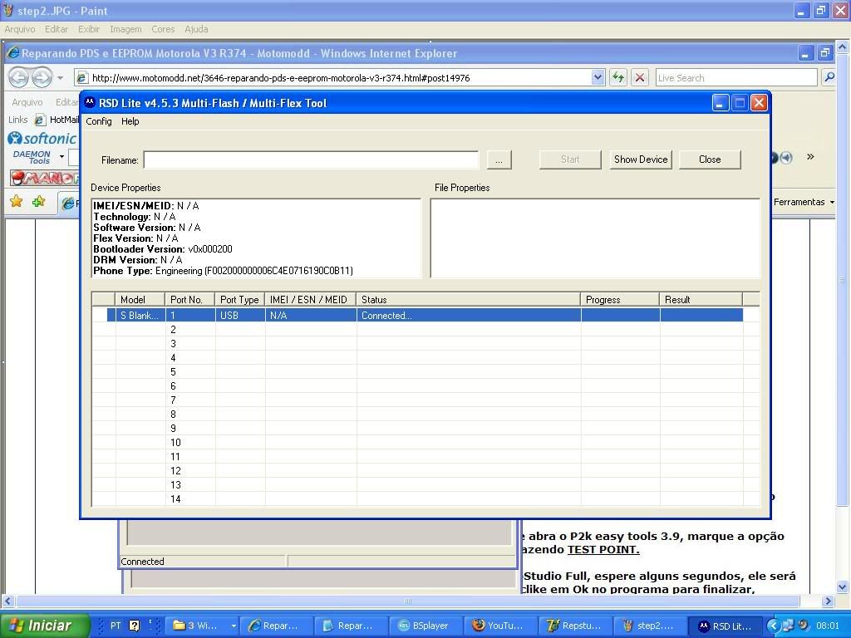The width and height of the screenshot is (851, 638).
Task: Switch to the BSplayer taskbar button
Action: (426, 626)
